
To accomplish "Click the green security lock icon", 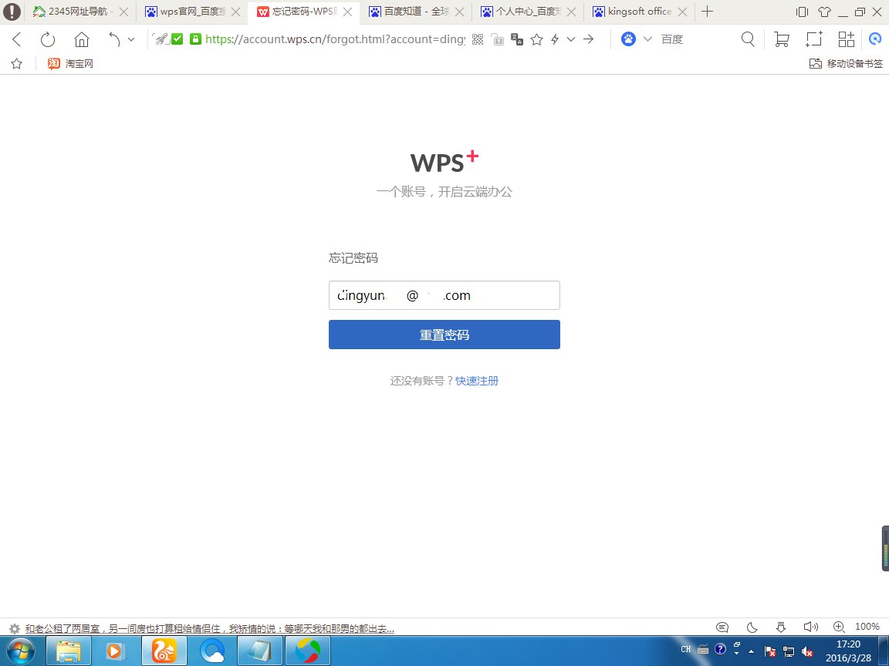I will [x=196, y=39].
